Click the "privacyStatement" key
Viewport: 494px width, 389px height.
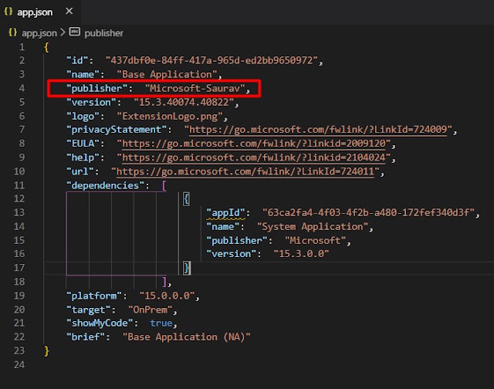coord(117,130)
